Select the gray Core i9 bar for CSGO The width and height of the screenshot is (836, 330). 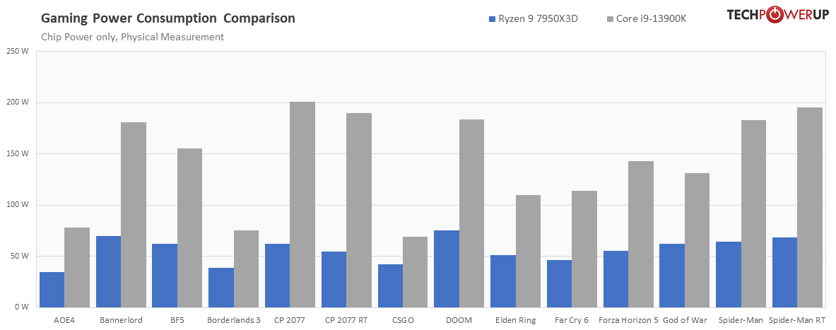click(416, 273)
